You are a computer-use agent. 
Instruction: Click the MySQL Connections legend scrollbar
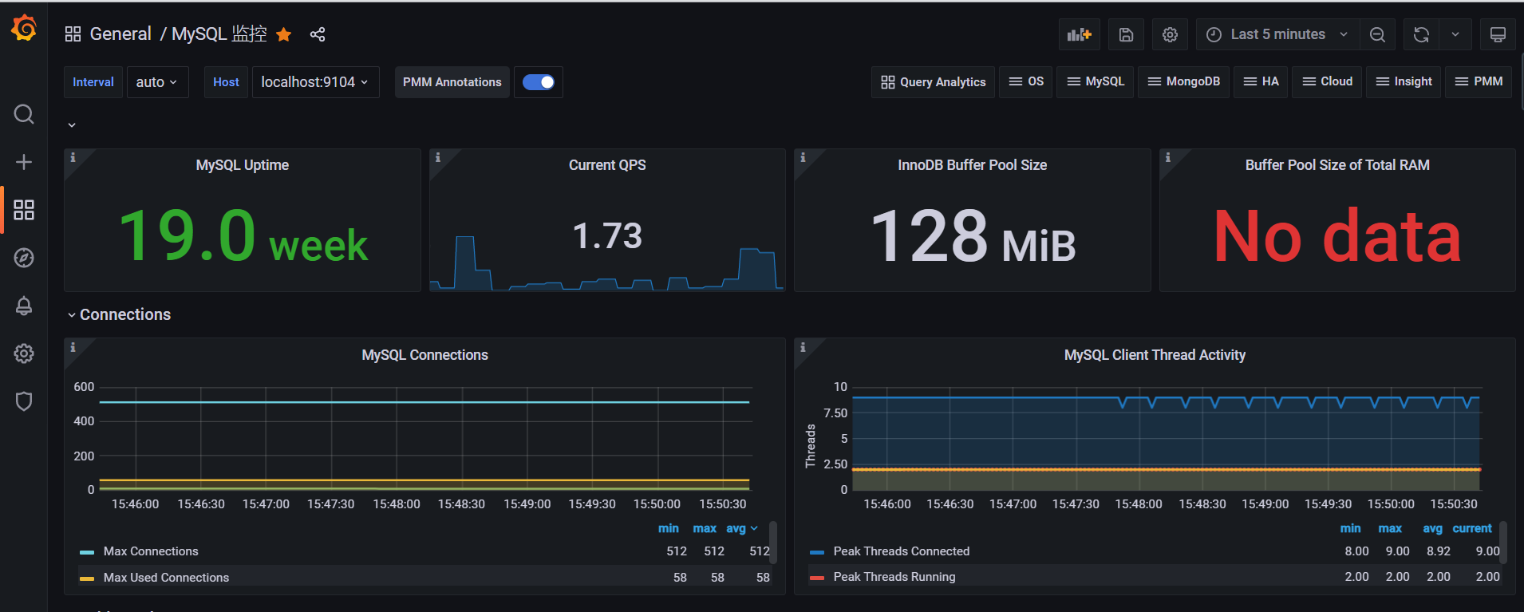[773, 543]
